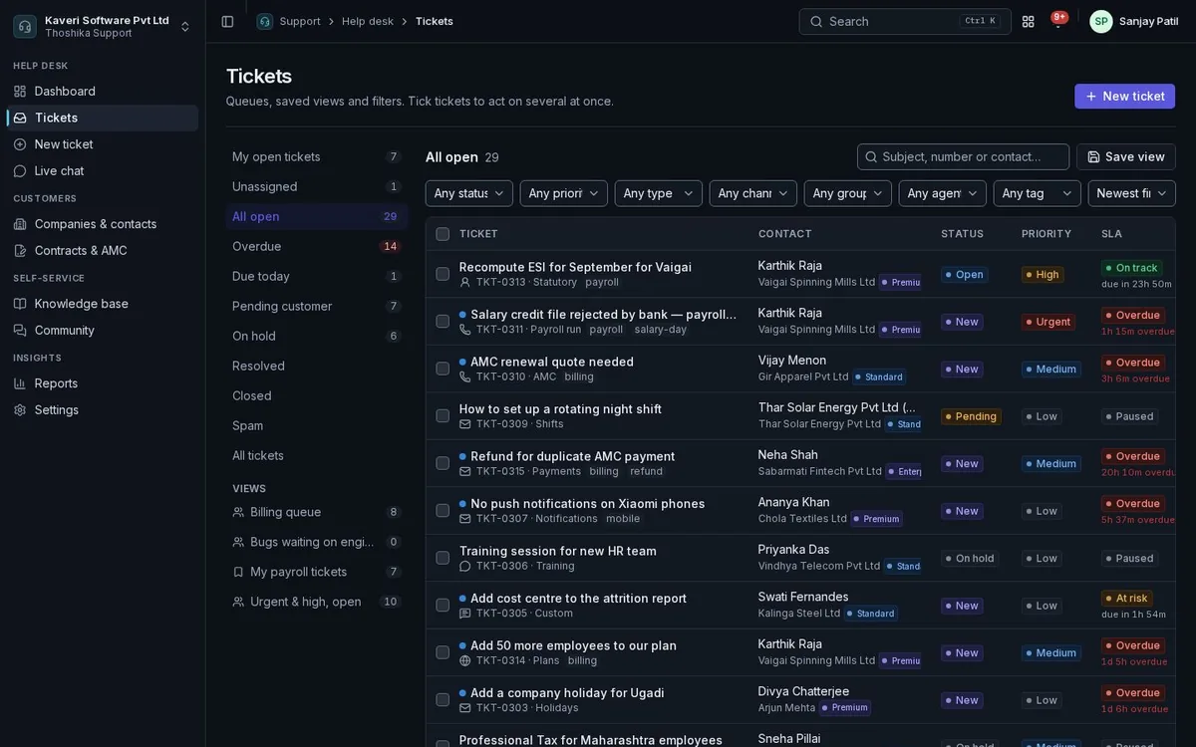The width and height of the screenshot is (1196, 747).
Task: Open the Any status filter dropdown
Action: [469, 193]
